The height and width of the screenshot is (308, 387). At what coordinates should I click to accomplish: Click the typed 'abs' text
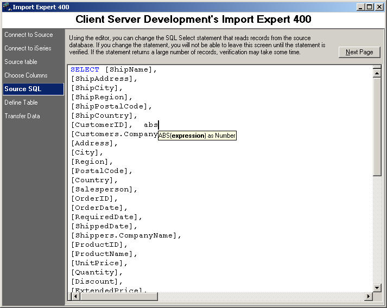pos(151,125)
